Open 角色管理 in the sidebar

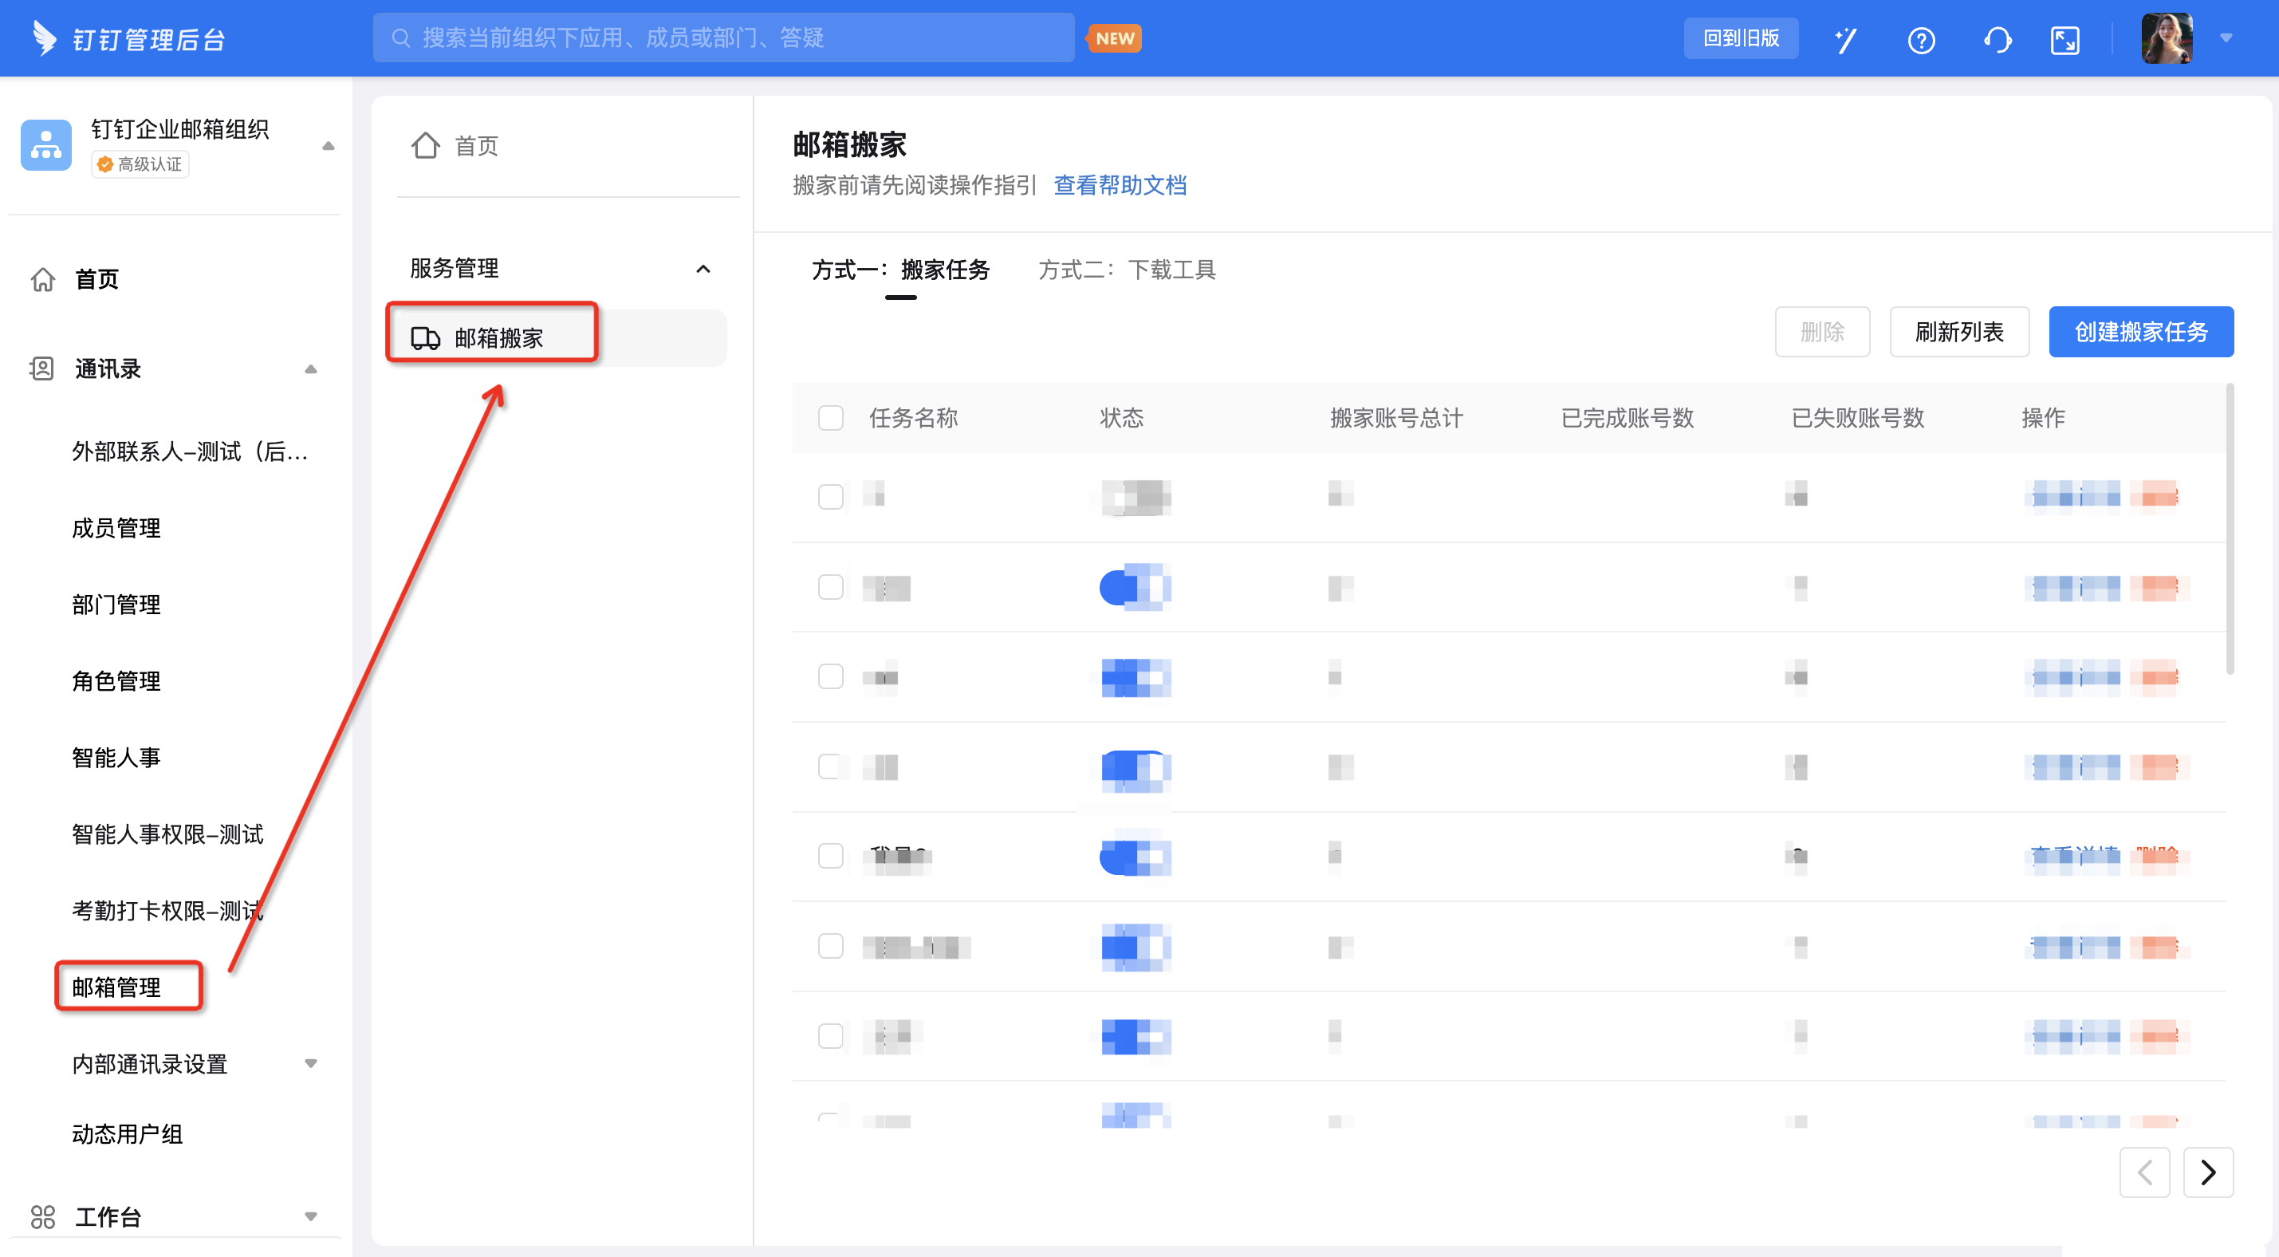[x=116, y=682]
